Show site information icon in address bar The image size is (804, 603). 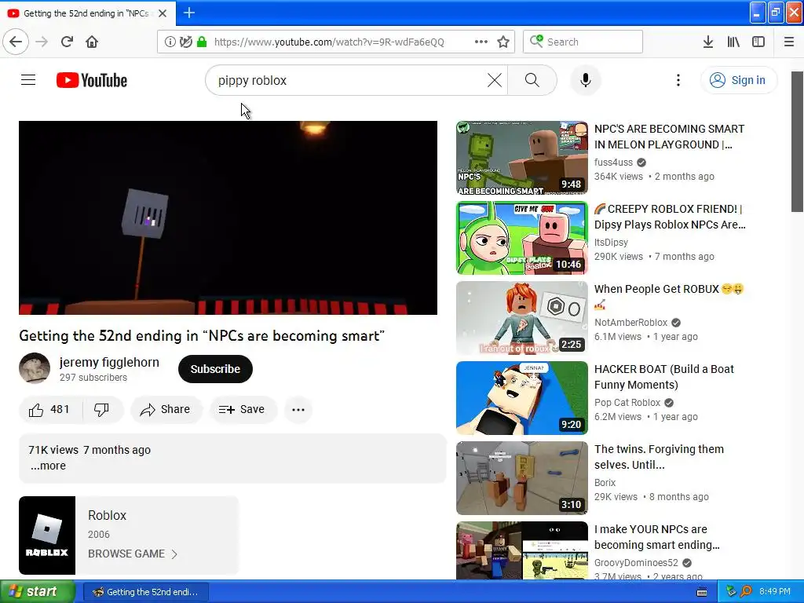pos(170,42)
